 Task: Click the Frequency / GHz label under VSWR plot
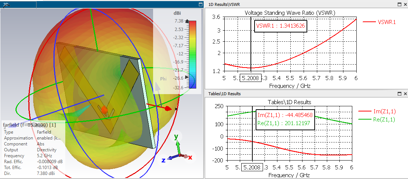tap(290, 86)
